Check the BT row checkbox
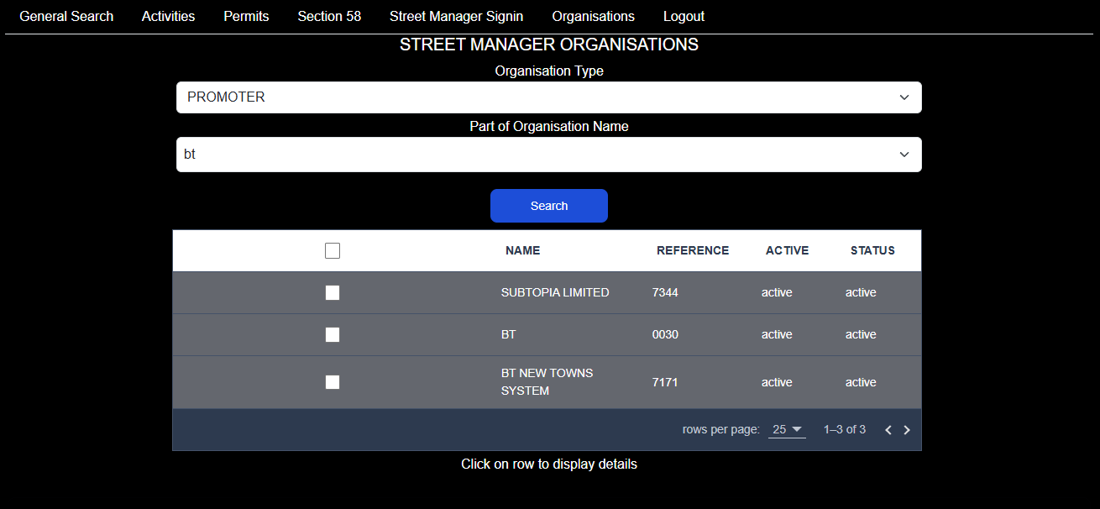Viewport: 1100px width, 509px height. pyautogui.click(x=333, y=334)
